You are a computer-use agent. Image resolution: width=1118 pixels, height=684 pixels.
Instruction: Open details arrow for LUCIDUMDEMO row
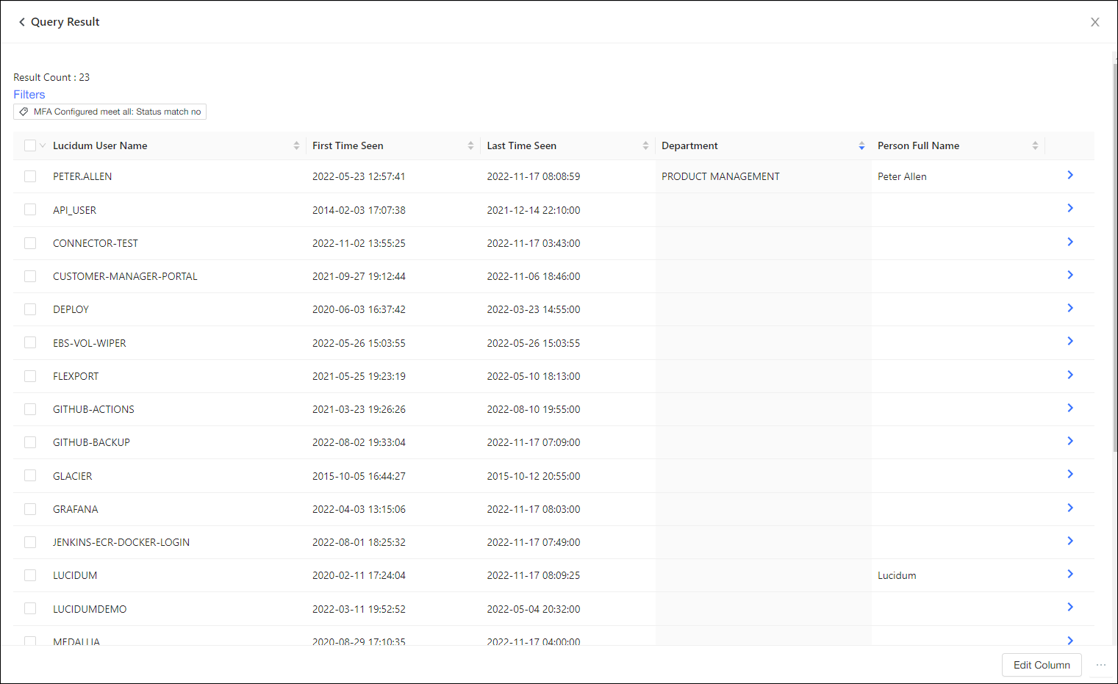pyautogui.click(x=1070, y=607)
